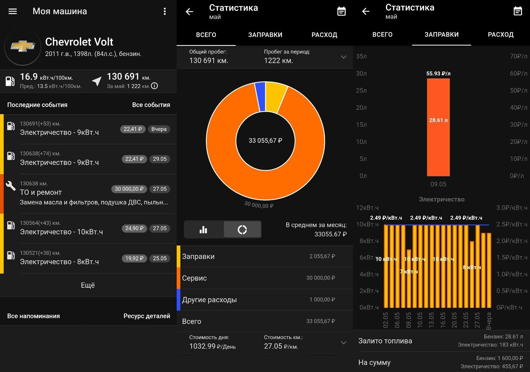Show more events with Ещё

click(x=88, y=285)
